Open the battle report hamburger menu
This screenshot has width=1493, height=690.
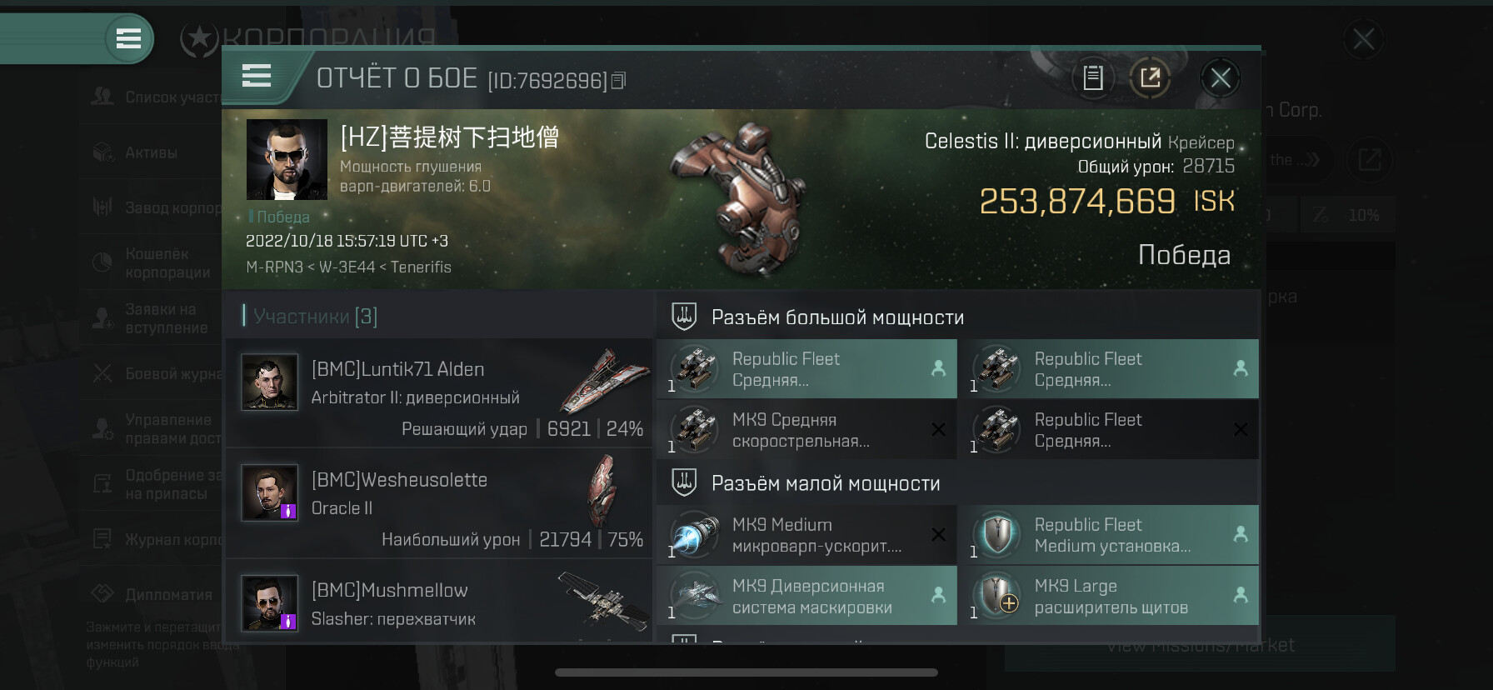[x=257, y=76]
